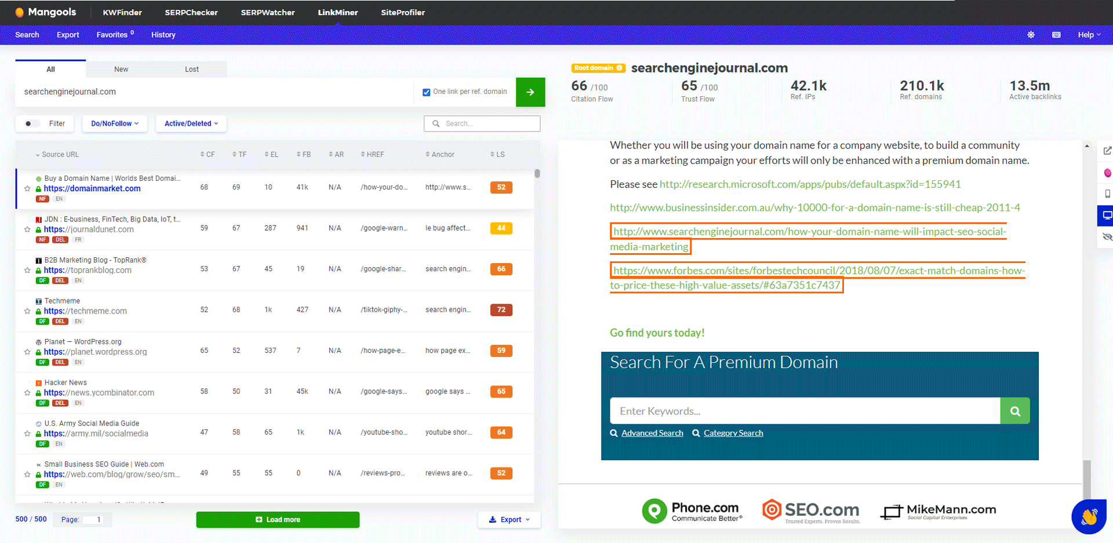Sort table by HREF column
1113x543 pixels.
(x=372, y=155)
